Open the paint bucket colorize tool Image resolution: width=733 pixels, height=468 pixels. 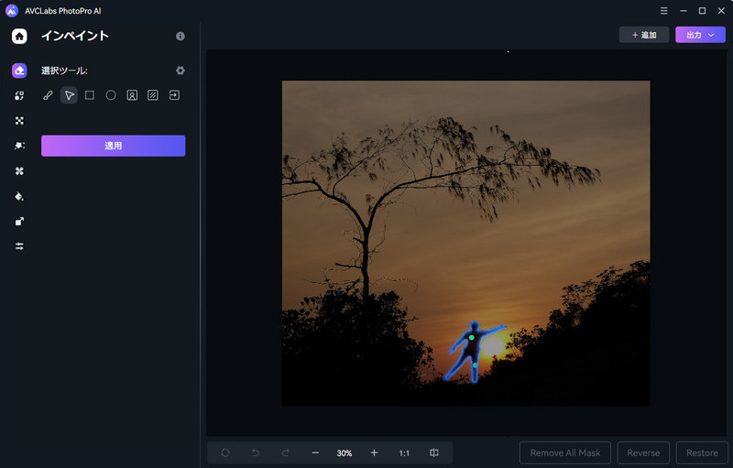coord(19,196)
